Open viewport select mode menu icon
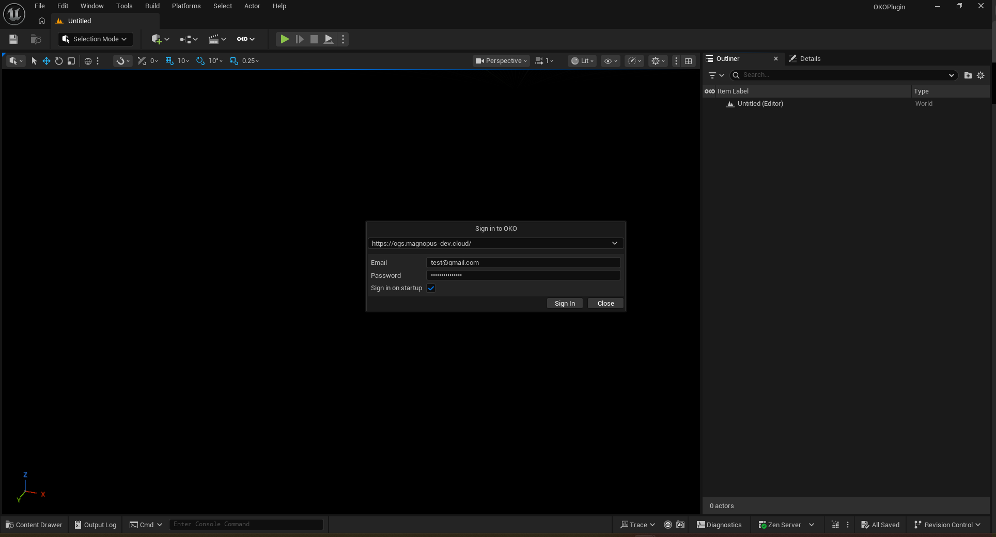Screen dimensions: 996x537 click(x=15, y=61)
